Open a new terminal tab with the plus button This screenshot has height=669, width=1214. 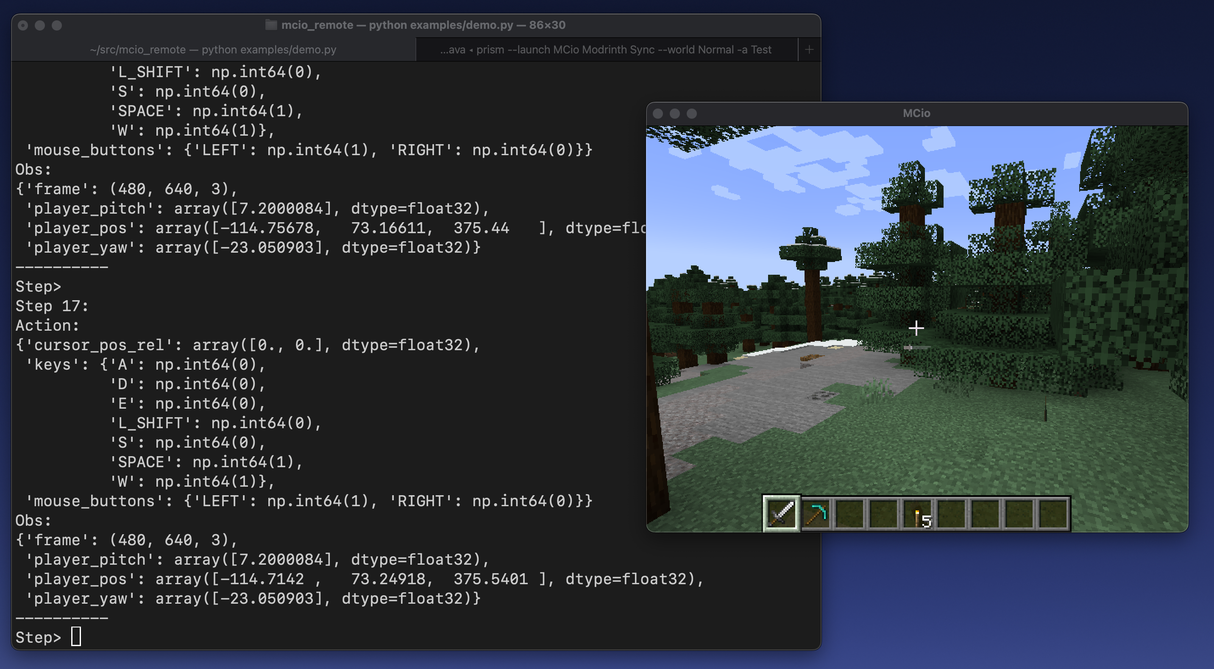pyautogui.click(x=809, y=50)
